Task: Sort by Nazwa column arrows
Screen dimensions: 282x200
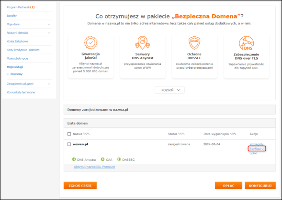Action: pyautogui.click(x=86, y=134)
